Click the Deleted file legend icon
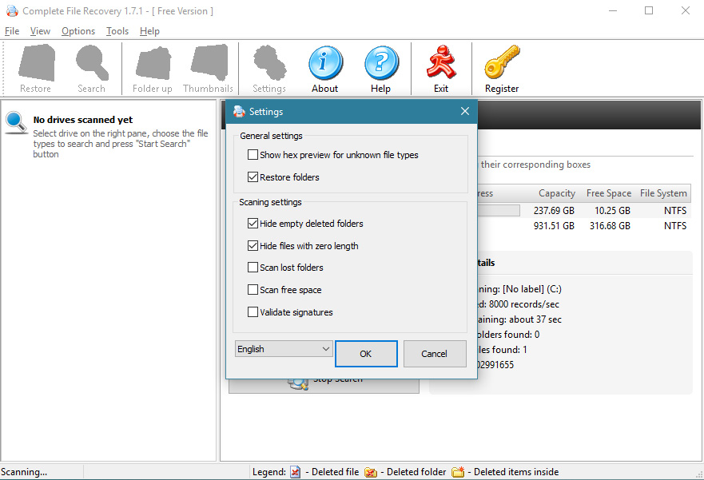Screen dimensions: 704x480 (295, 472)
